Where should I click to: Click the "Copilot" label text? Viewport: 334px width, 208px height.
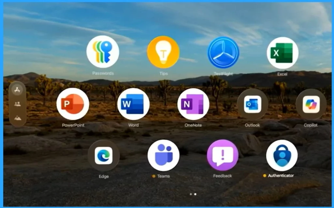pos(311,125)
